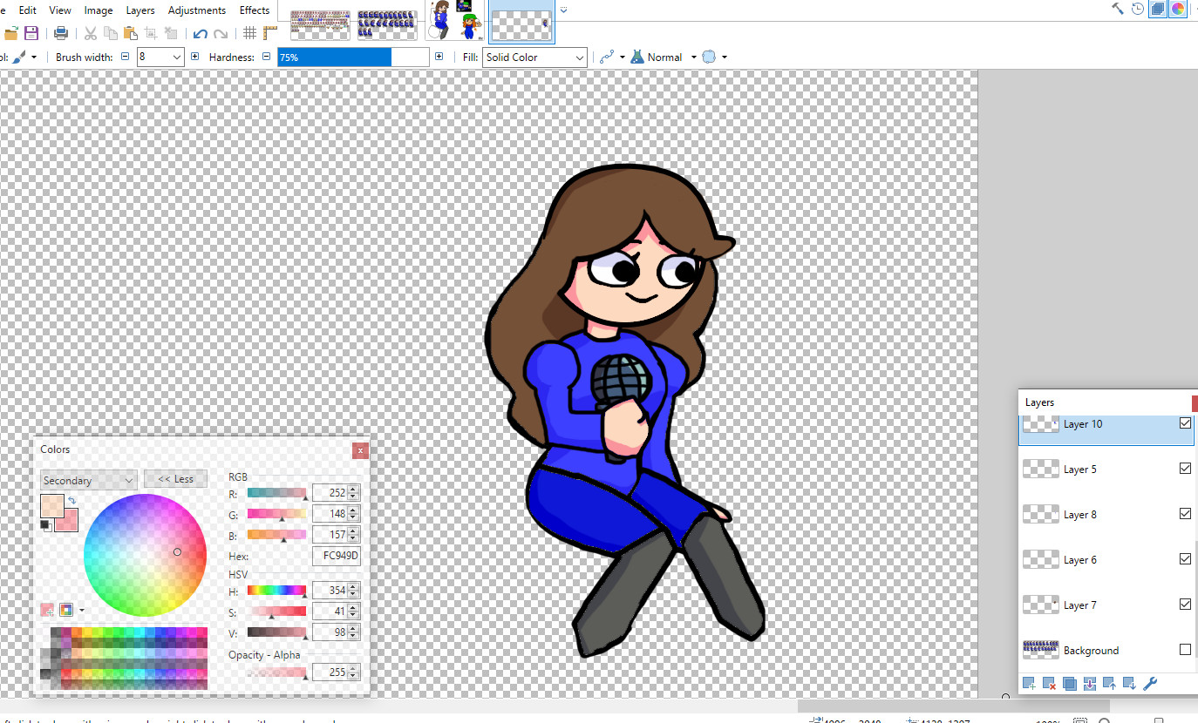Open the Primary/Secondary color selector dropdown
The height and width of the screenshot is (723, 1198).
(88, 480)
